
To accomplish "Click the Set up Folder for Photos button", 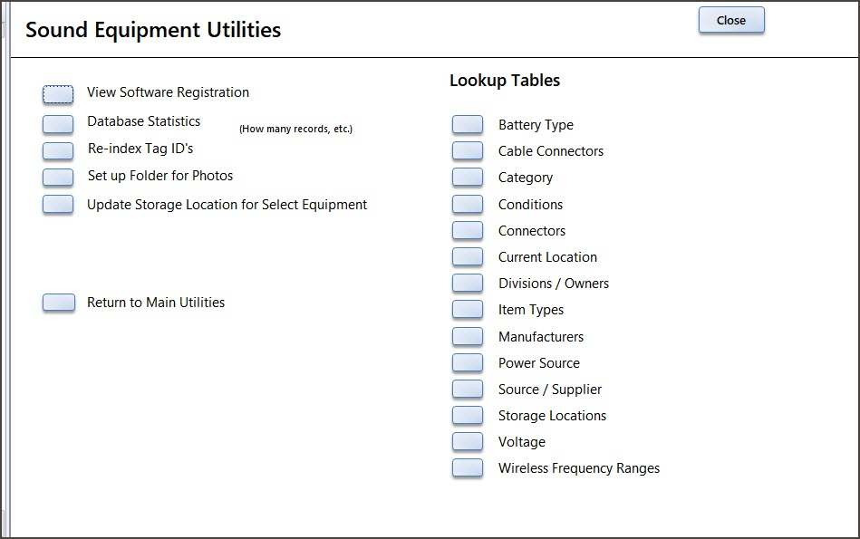I will pos(58,178).
